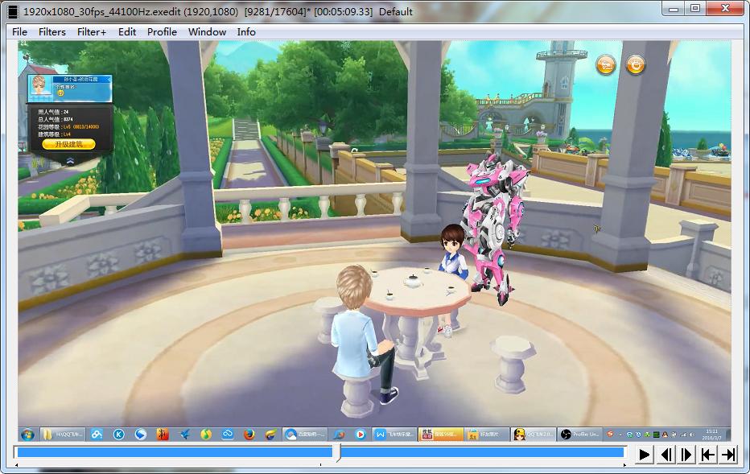Click the orange S tray icon
This screenshot has width=750, height=474.
coord(610,435)
